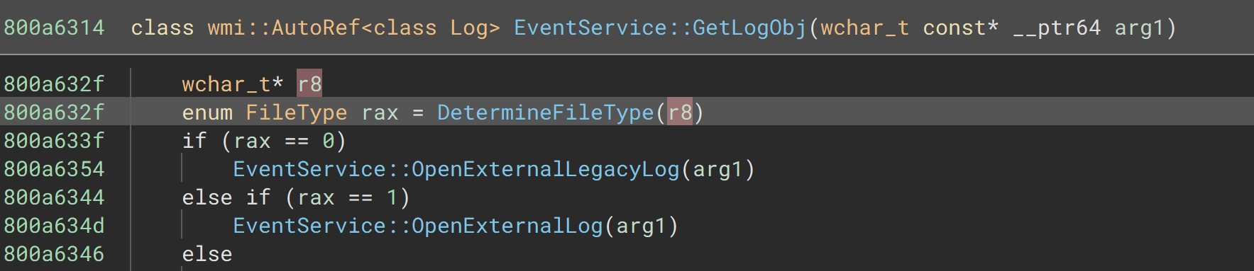The width and height of the screenshot is (1254, 271).
Task: Select the address 800a6354 line
Action: click(54, 169)
